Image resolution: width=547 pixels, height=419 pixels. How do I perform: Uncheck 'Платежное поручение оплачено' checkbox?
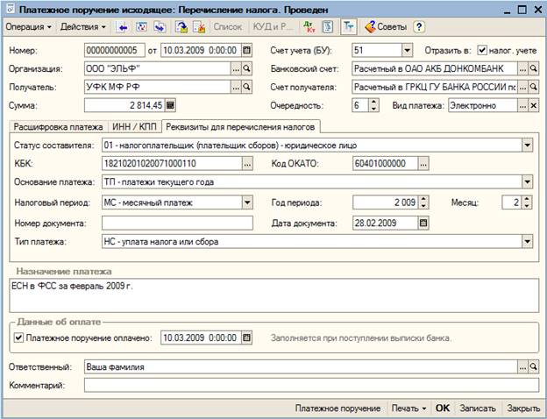(20, 337)
